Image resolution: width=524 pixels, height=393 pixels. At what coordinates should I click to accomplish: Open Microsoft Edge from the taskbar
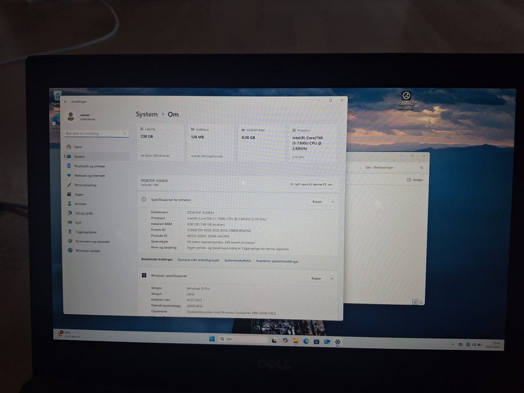pos(306,341)
